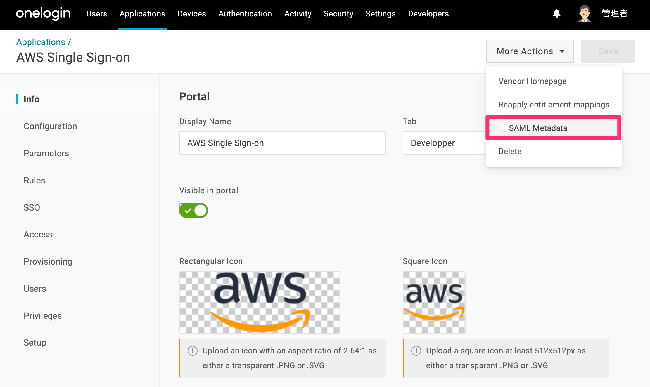
Task: Switch to the Configuration sidebar tab
Action: tap(50, 126)
